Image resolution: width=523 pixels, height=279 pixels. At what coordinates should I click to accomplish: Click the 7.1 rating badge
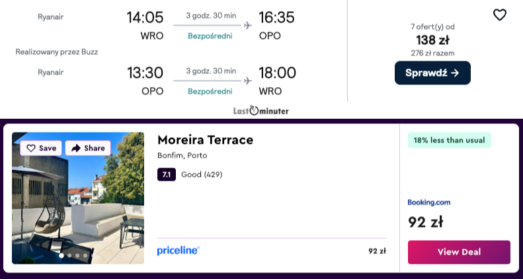tap(166, 175)
